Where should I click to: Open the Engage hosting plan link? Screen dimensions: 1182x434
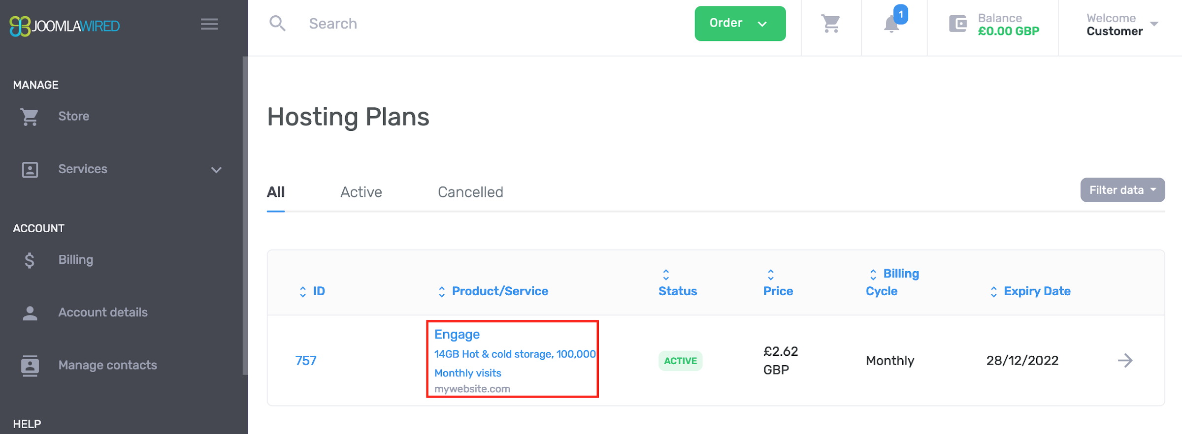[457, 335]
